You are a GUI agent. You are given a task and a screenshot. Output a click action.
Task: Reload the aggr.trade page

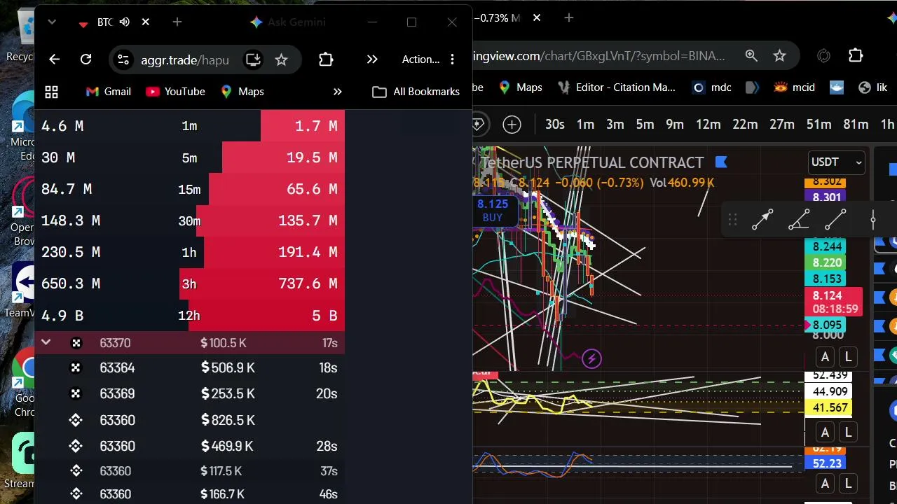(x=85, y=59)
